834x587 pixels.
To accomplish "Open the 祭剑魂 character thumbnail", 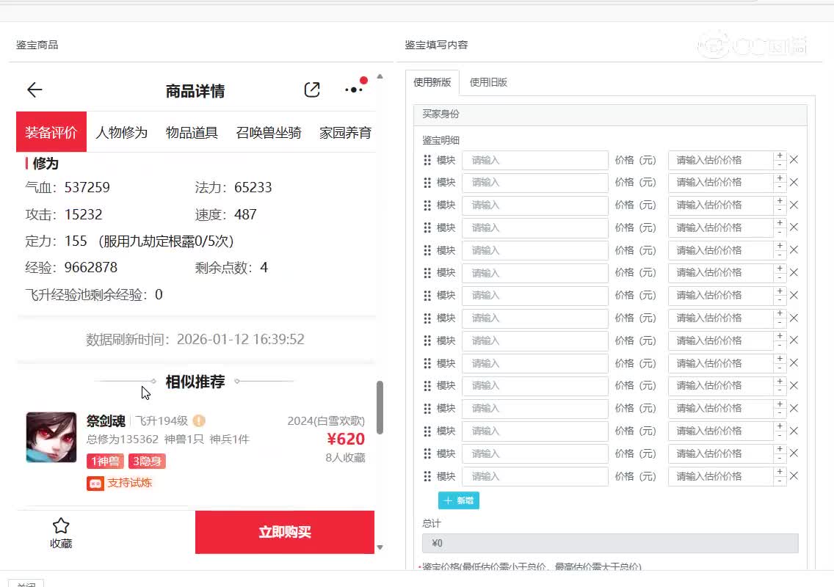I will (51, 437).
